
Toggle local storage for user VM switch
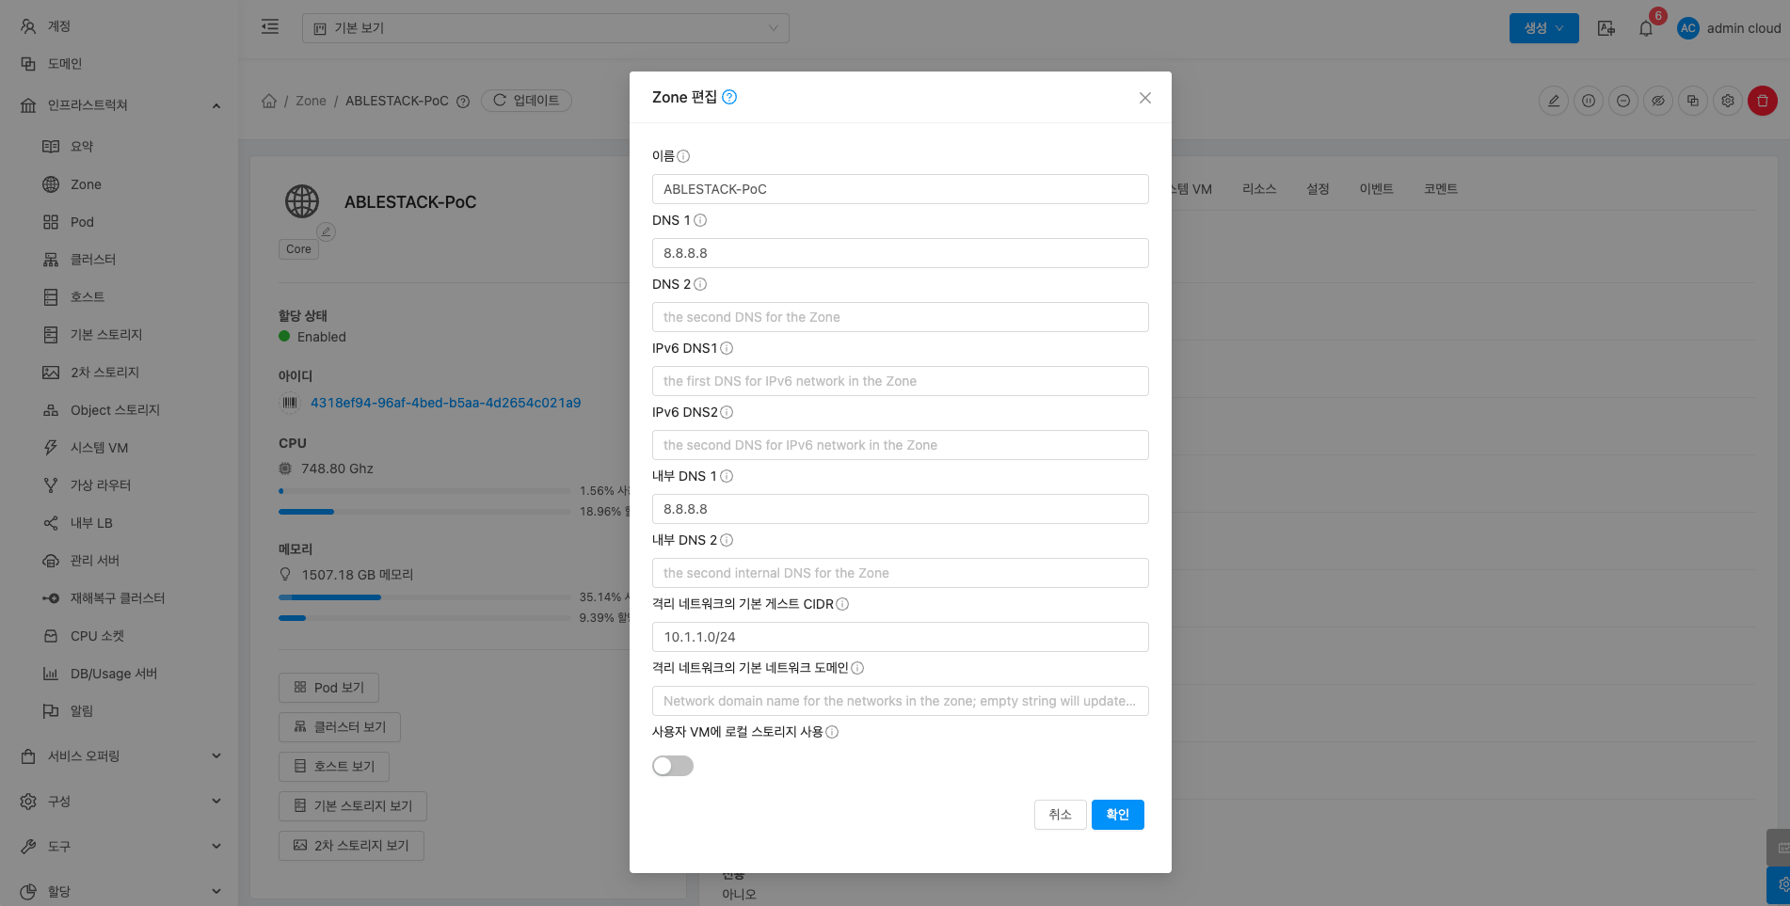pyautogui.click(x=673, y=766)
